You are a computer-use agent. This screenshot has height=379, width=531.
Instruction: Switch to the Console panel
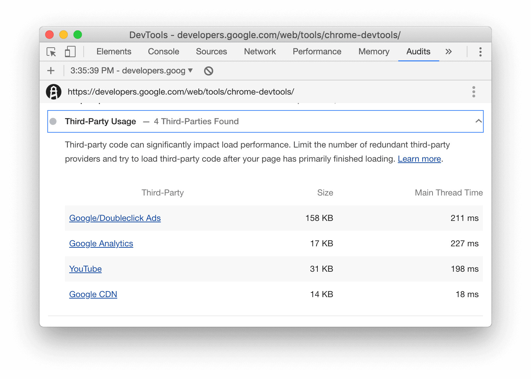pos(163,52)
